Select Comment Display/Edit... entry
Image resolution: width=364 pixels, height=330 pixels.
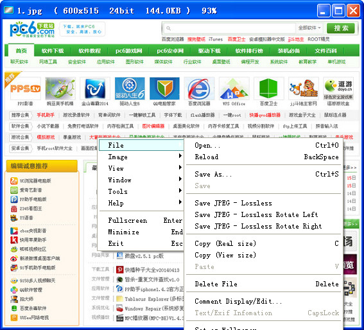[264, 302]
